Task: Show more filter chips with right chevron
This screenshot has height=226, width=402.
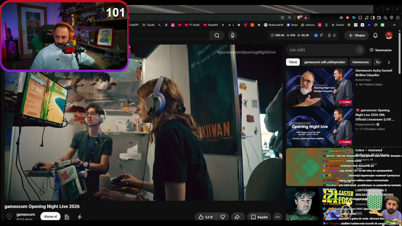Action: (x=389, y=62)
